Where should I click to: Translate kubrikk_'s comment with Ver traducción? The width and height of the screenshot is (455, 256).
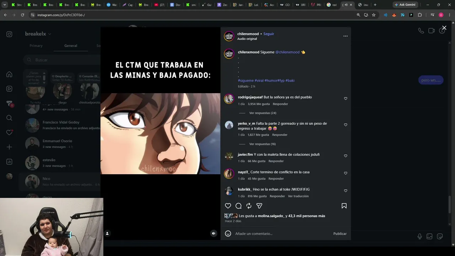tap(298, 196)
